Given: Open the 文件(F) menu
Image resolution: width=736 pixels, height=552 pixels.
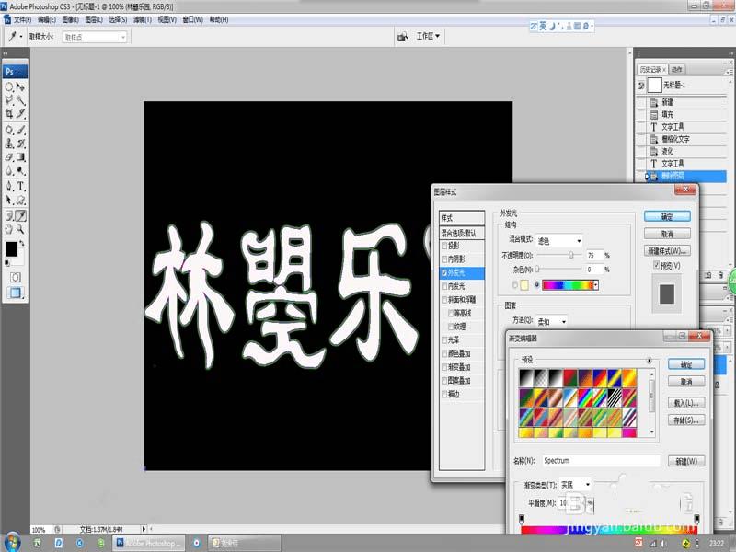Looking at the screenshot, I should tap(22, 19).
